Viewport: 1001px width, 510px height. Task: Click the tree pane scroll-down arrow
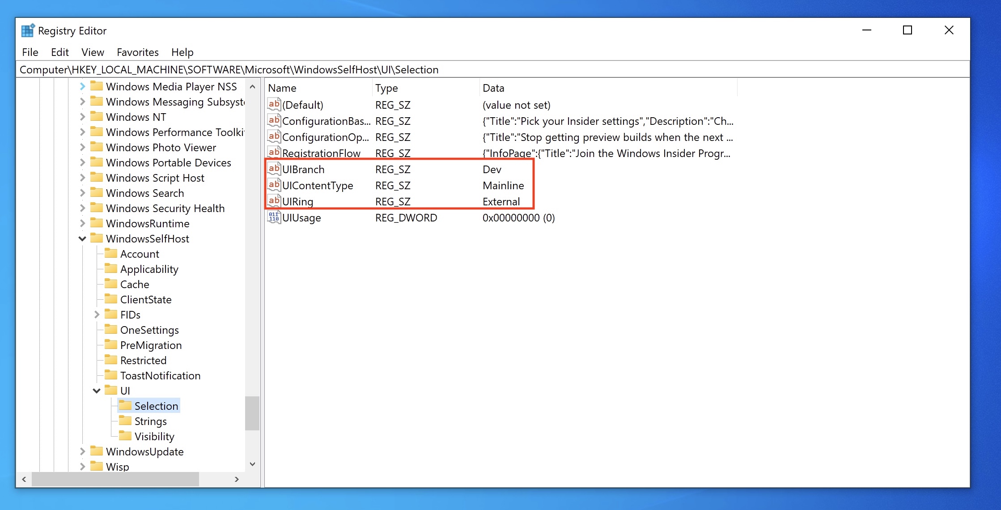(252, 464)
